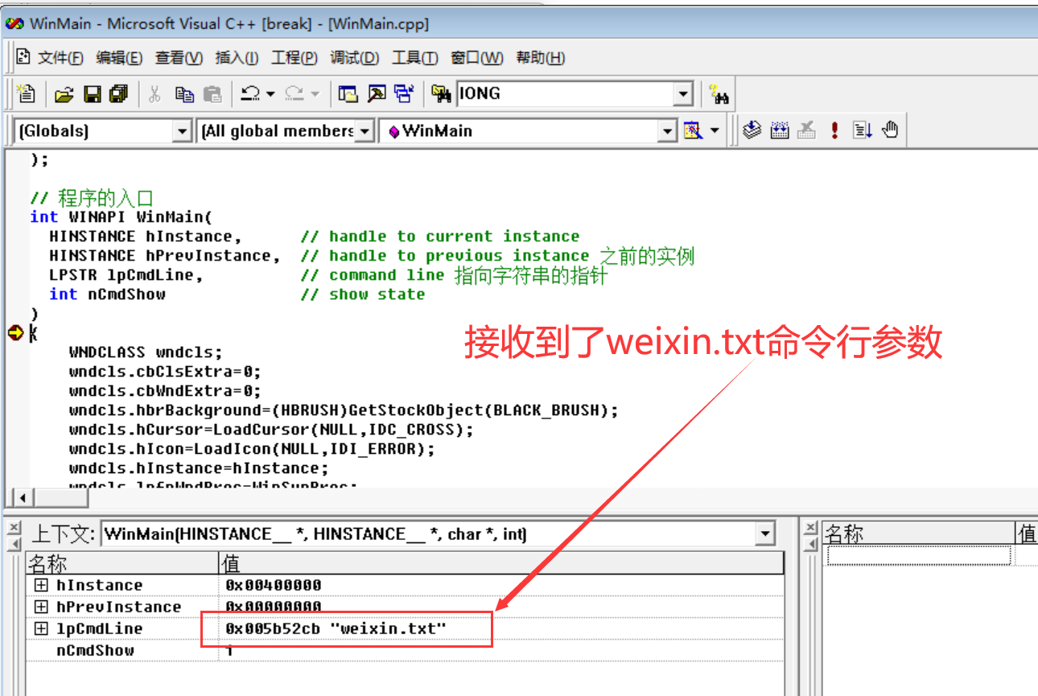The image size is (1038, 696).
Task: Close the Variables panel with x button
Action: [x=14, y=527]
